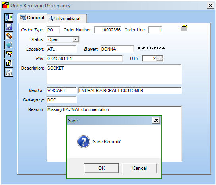The height and width of the screenshot is (185, 216).
Task: Click the Buyer field containing DONNA
Action: pos(117,49)
